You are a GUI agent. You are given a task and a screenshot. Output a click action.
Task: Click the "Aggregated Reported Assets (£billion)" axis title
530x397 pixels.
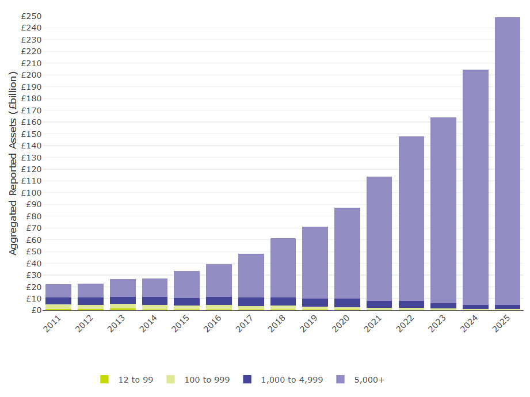pos(13,159)
